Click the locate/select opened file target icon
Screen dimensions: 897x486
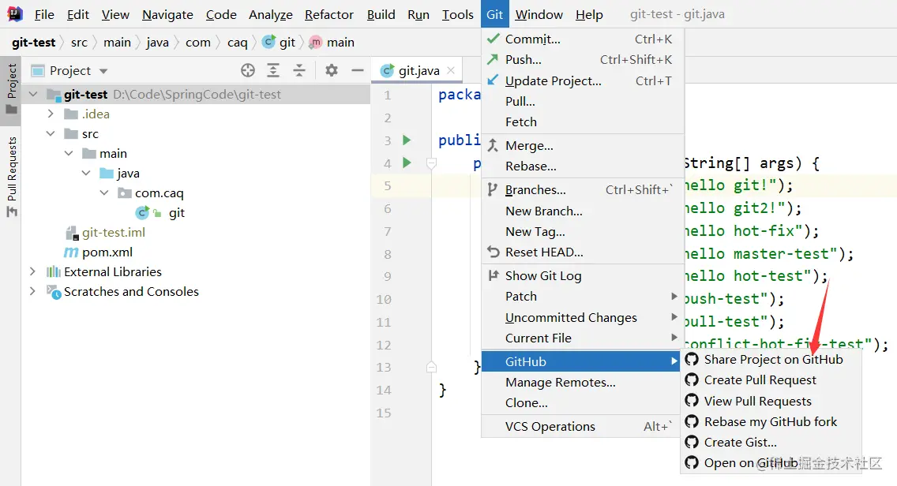248,70
